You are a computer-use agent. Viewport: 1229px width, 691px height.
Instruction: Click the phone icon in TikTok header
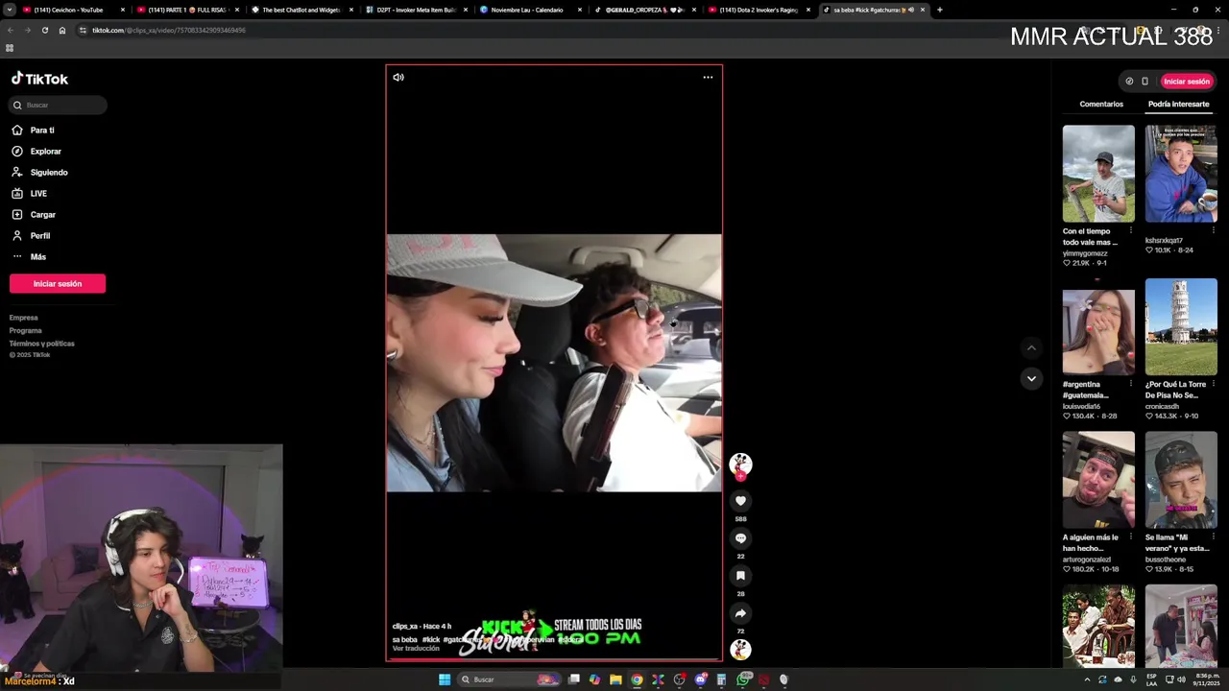pos(1145,82)
